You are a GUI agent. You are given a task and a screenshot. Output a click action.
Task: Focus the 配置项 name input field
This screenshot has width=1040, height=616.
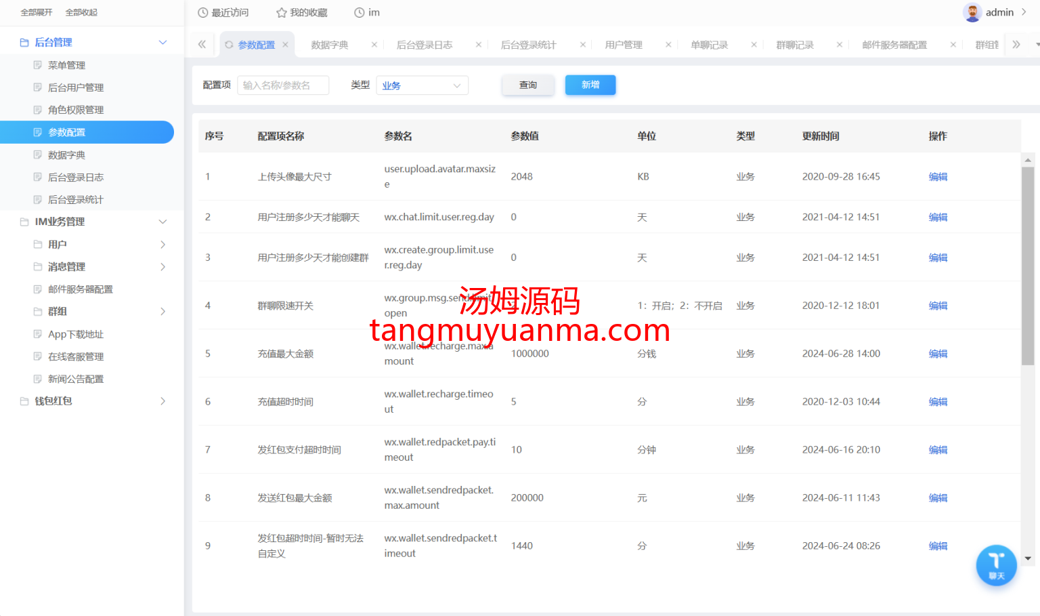[283, 85]
